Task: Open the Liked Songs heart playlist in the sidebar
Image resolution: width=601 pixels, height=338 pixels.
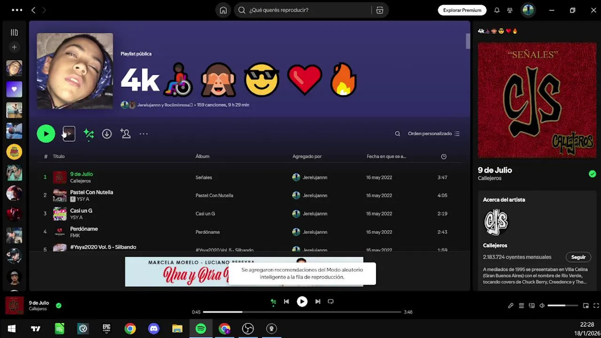Action: (14, 89)
